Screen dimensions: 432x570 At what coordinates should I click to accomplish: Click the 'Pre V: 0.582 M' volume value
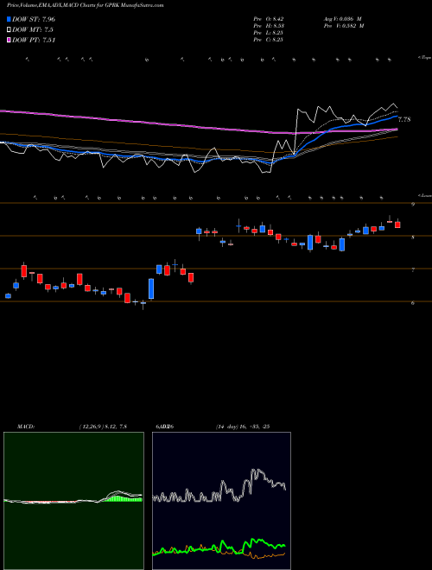(344, 26)
